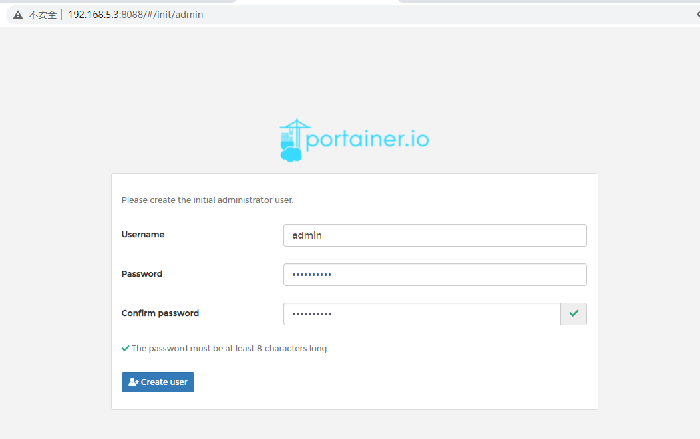Click the partially visible icon at address bar's right edge
Viewport: 700px width, 439px height.
(697, 15)
